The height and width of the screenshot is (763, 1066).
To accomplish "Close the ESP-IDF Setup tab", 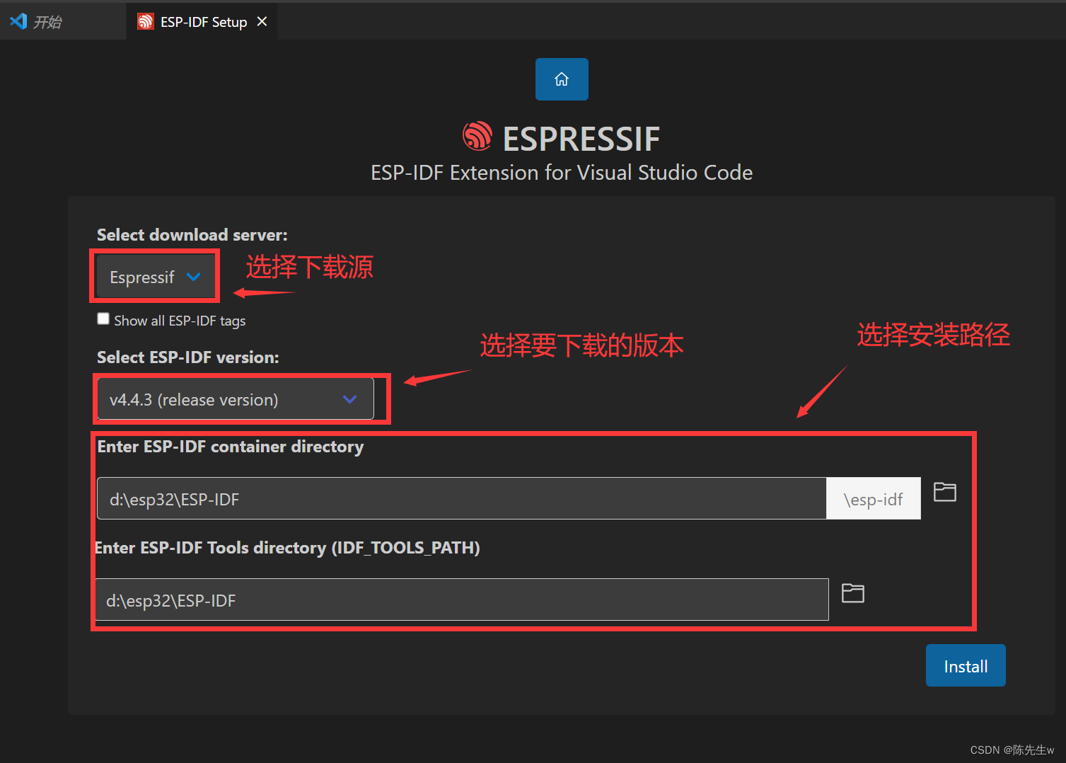I will click(x=262, y=22).
